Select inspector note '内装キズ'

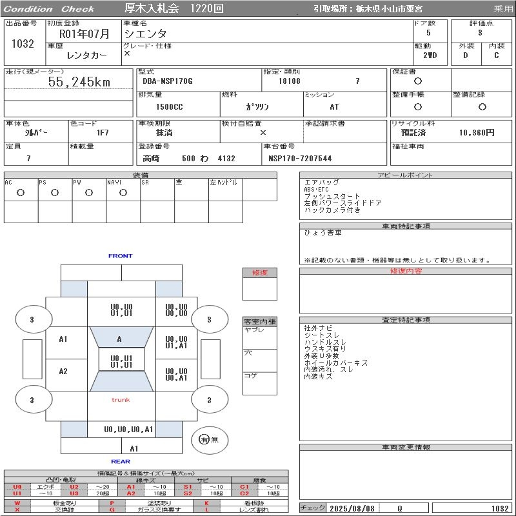pyautogui.click(x=318, y=377)
